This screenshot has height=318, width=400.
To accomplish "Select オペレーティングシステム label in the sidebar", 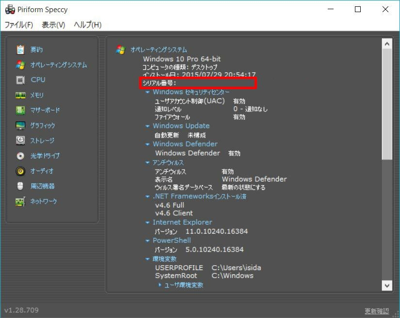I will (x=59, y=65).
